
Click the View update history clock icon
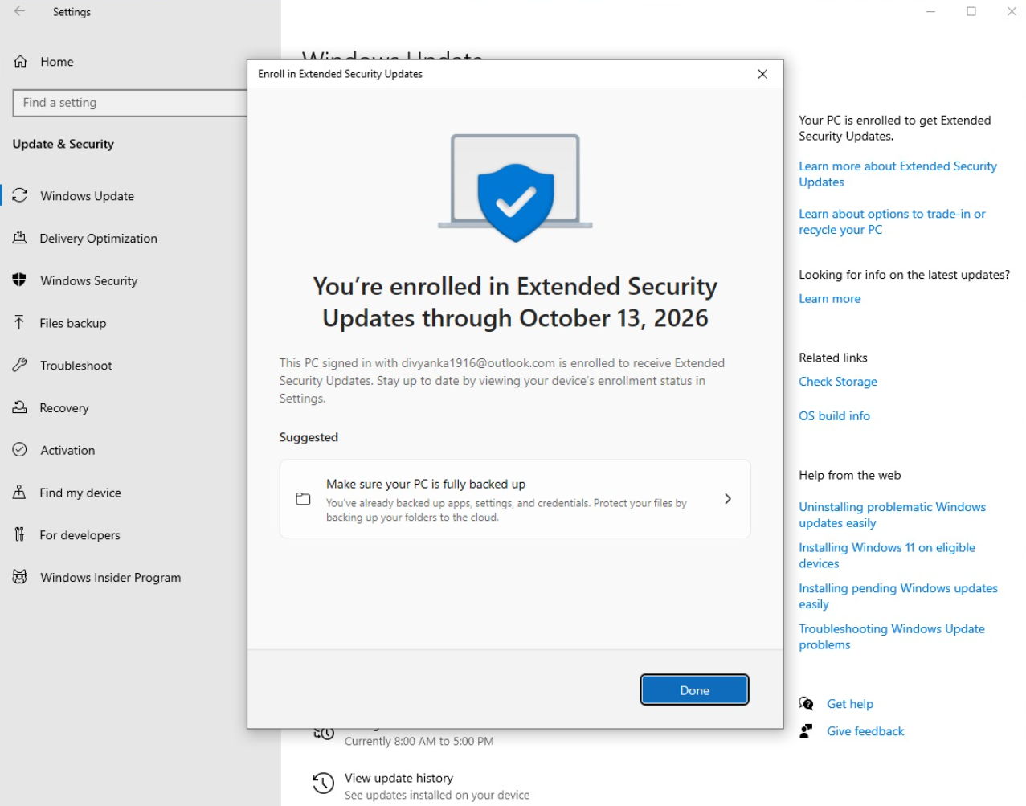[323, 783]
